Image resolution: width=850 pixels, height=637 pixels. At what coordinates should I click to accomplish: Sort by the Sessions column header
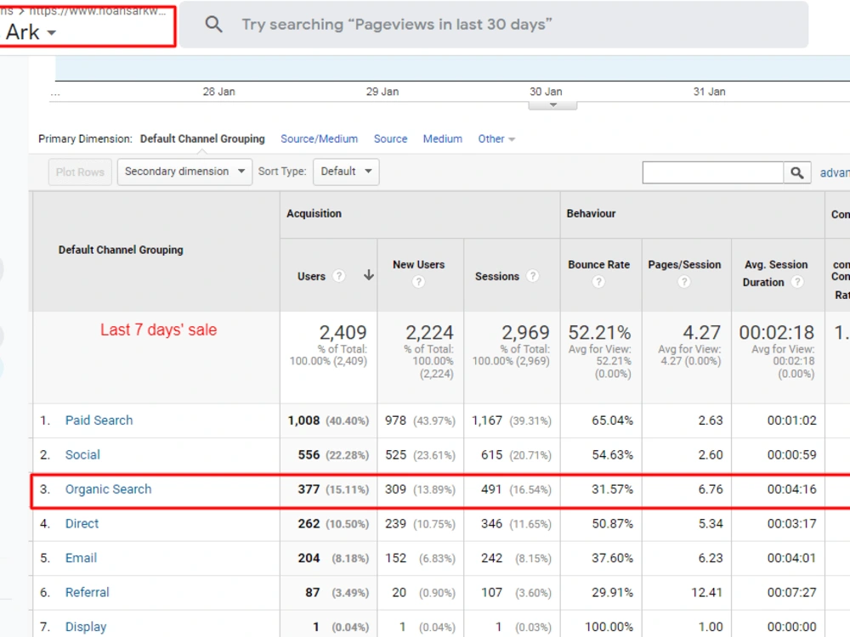(497, 276)
